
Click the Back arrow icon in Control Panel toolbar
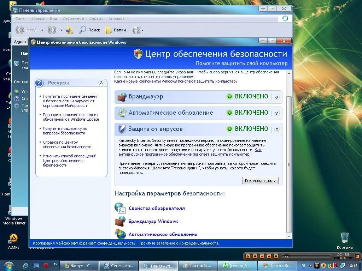coord(20,30)
